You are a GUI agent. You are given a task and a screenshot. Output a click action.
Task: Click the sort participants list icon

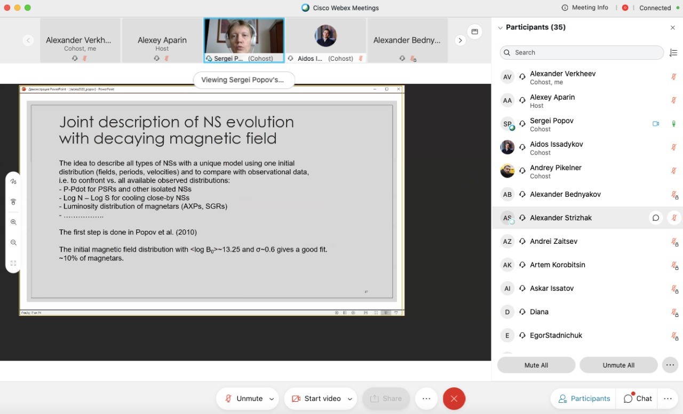tap(673, 52)
